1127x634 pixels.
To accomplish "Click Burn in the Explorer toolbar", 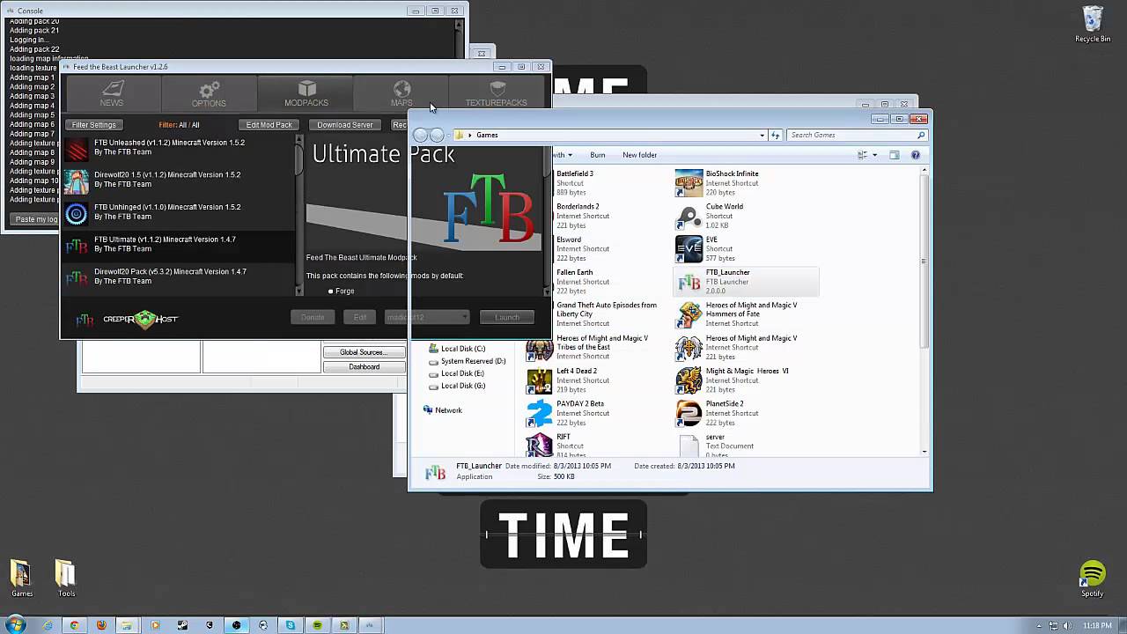I will tap(598, 155).
